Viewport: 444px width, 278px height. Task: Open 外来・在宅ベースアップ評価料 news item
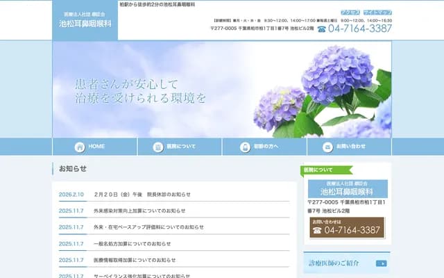pos(148,227)
